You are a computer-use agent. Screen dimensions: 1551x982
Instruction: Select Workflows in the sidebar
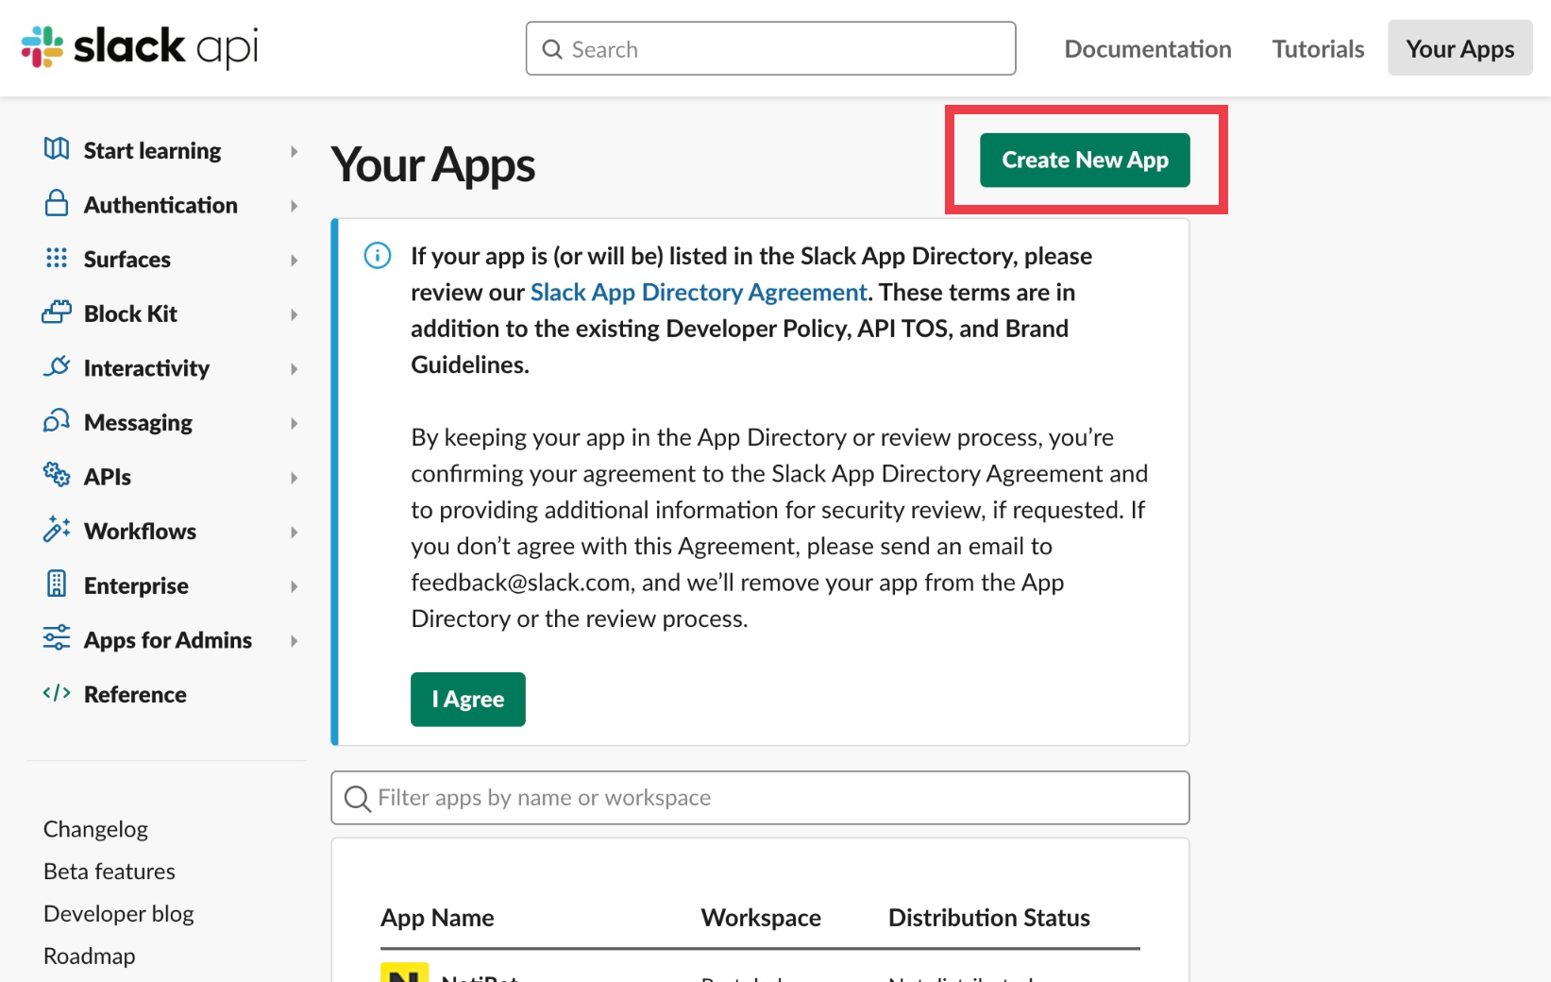tap(140, 532)
